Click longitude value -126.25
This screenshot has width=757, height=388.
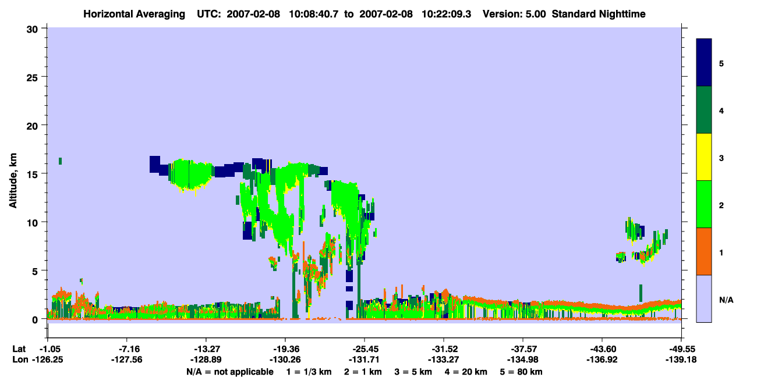click(48, 359)
